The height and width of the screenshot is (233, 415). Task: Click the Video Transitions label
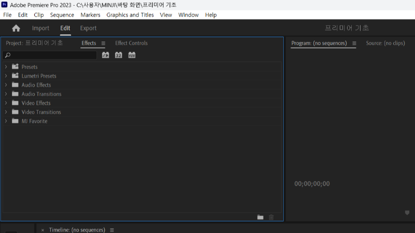[x=41, y=112]
